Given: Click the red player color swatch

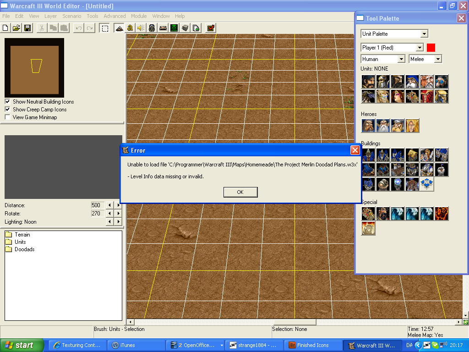Looking at the screenshot, I should tap(431, 48).
